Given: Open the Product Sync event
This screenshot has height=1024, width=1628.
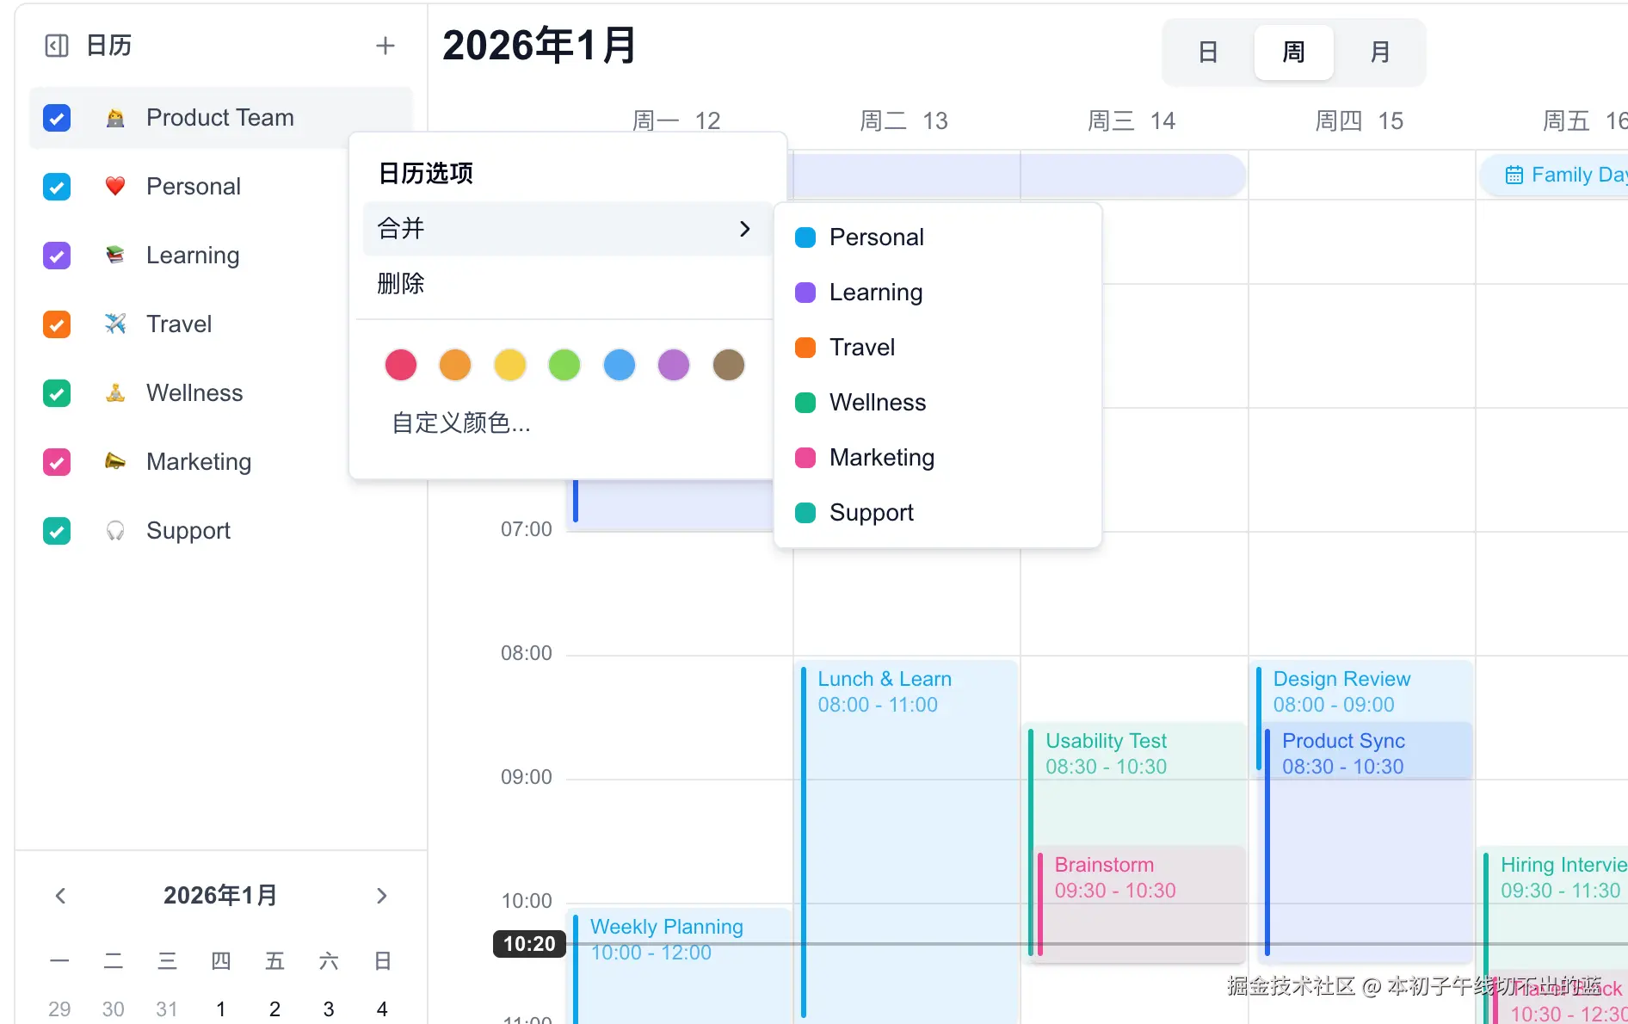Looking at the screenshot, I should point(1367,843).
